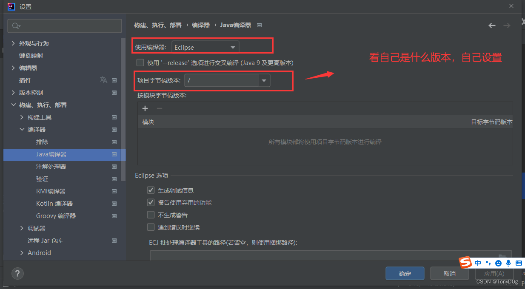The height and width of the screenshot is (289, 525).
Task: Toggle 生成调试信息 checkbox
Action: 151,190
